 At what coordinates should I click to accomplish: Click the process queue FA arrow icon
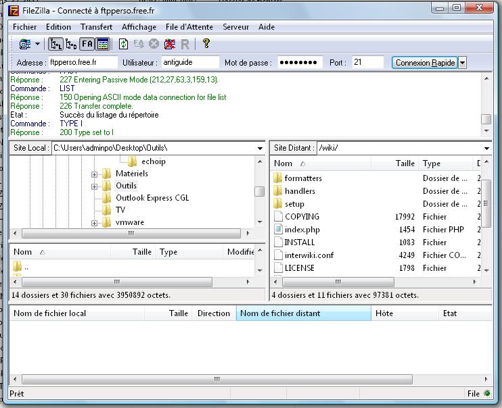pos(138,44)
